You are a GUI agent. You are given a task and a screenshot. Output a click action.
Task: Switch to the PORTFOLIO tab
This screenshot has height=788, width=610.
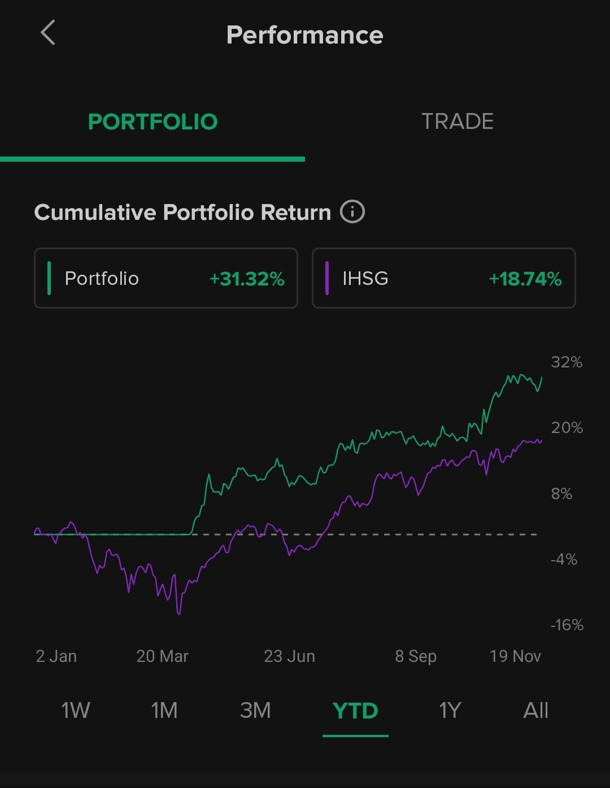coord(152,122)
